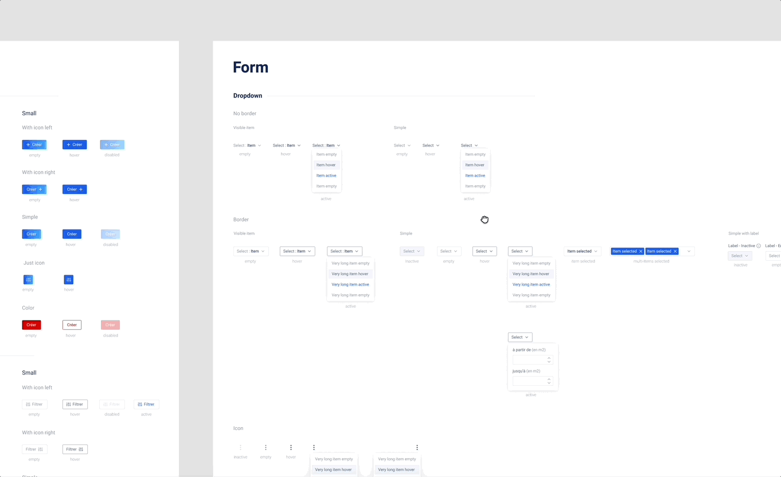Choose Item active in no-border simple Select list
781x477 pixels.
[475, 175]
